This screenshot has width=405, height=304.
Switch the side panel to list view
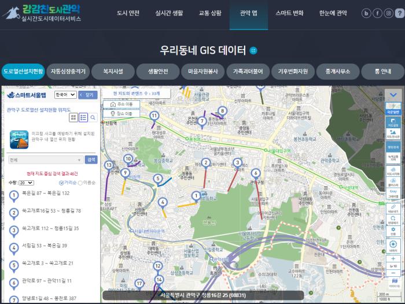point(83,118)
